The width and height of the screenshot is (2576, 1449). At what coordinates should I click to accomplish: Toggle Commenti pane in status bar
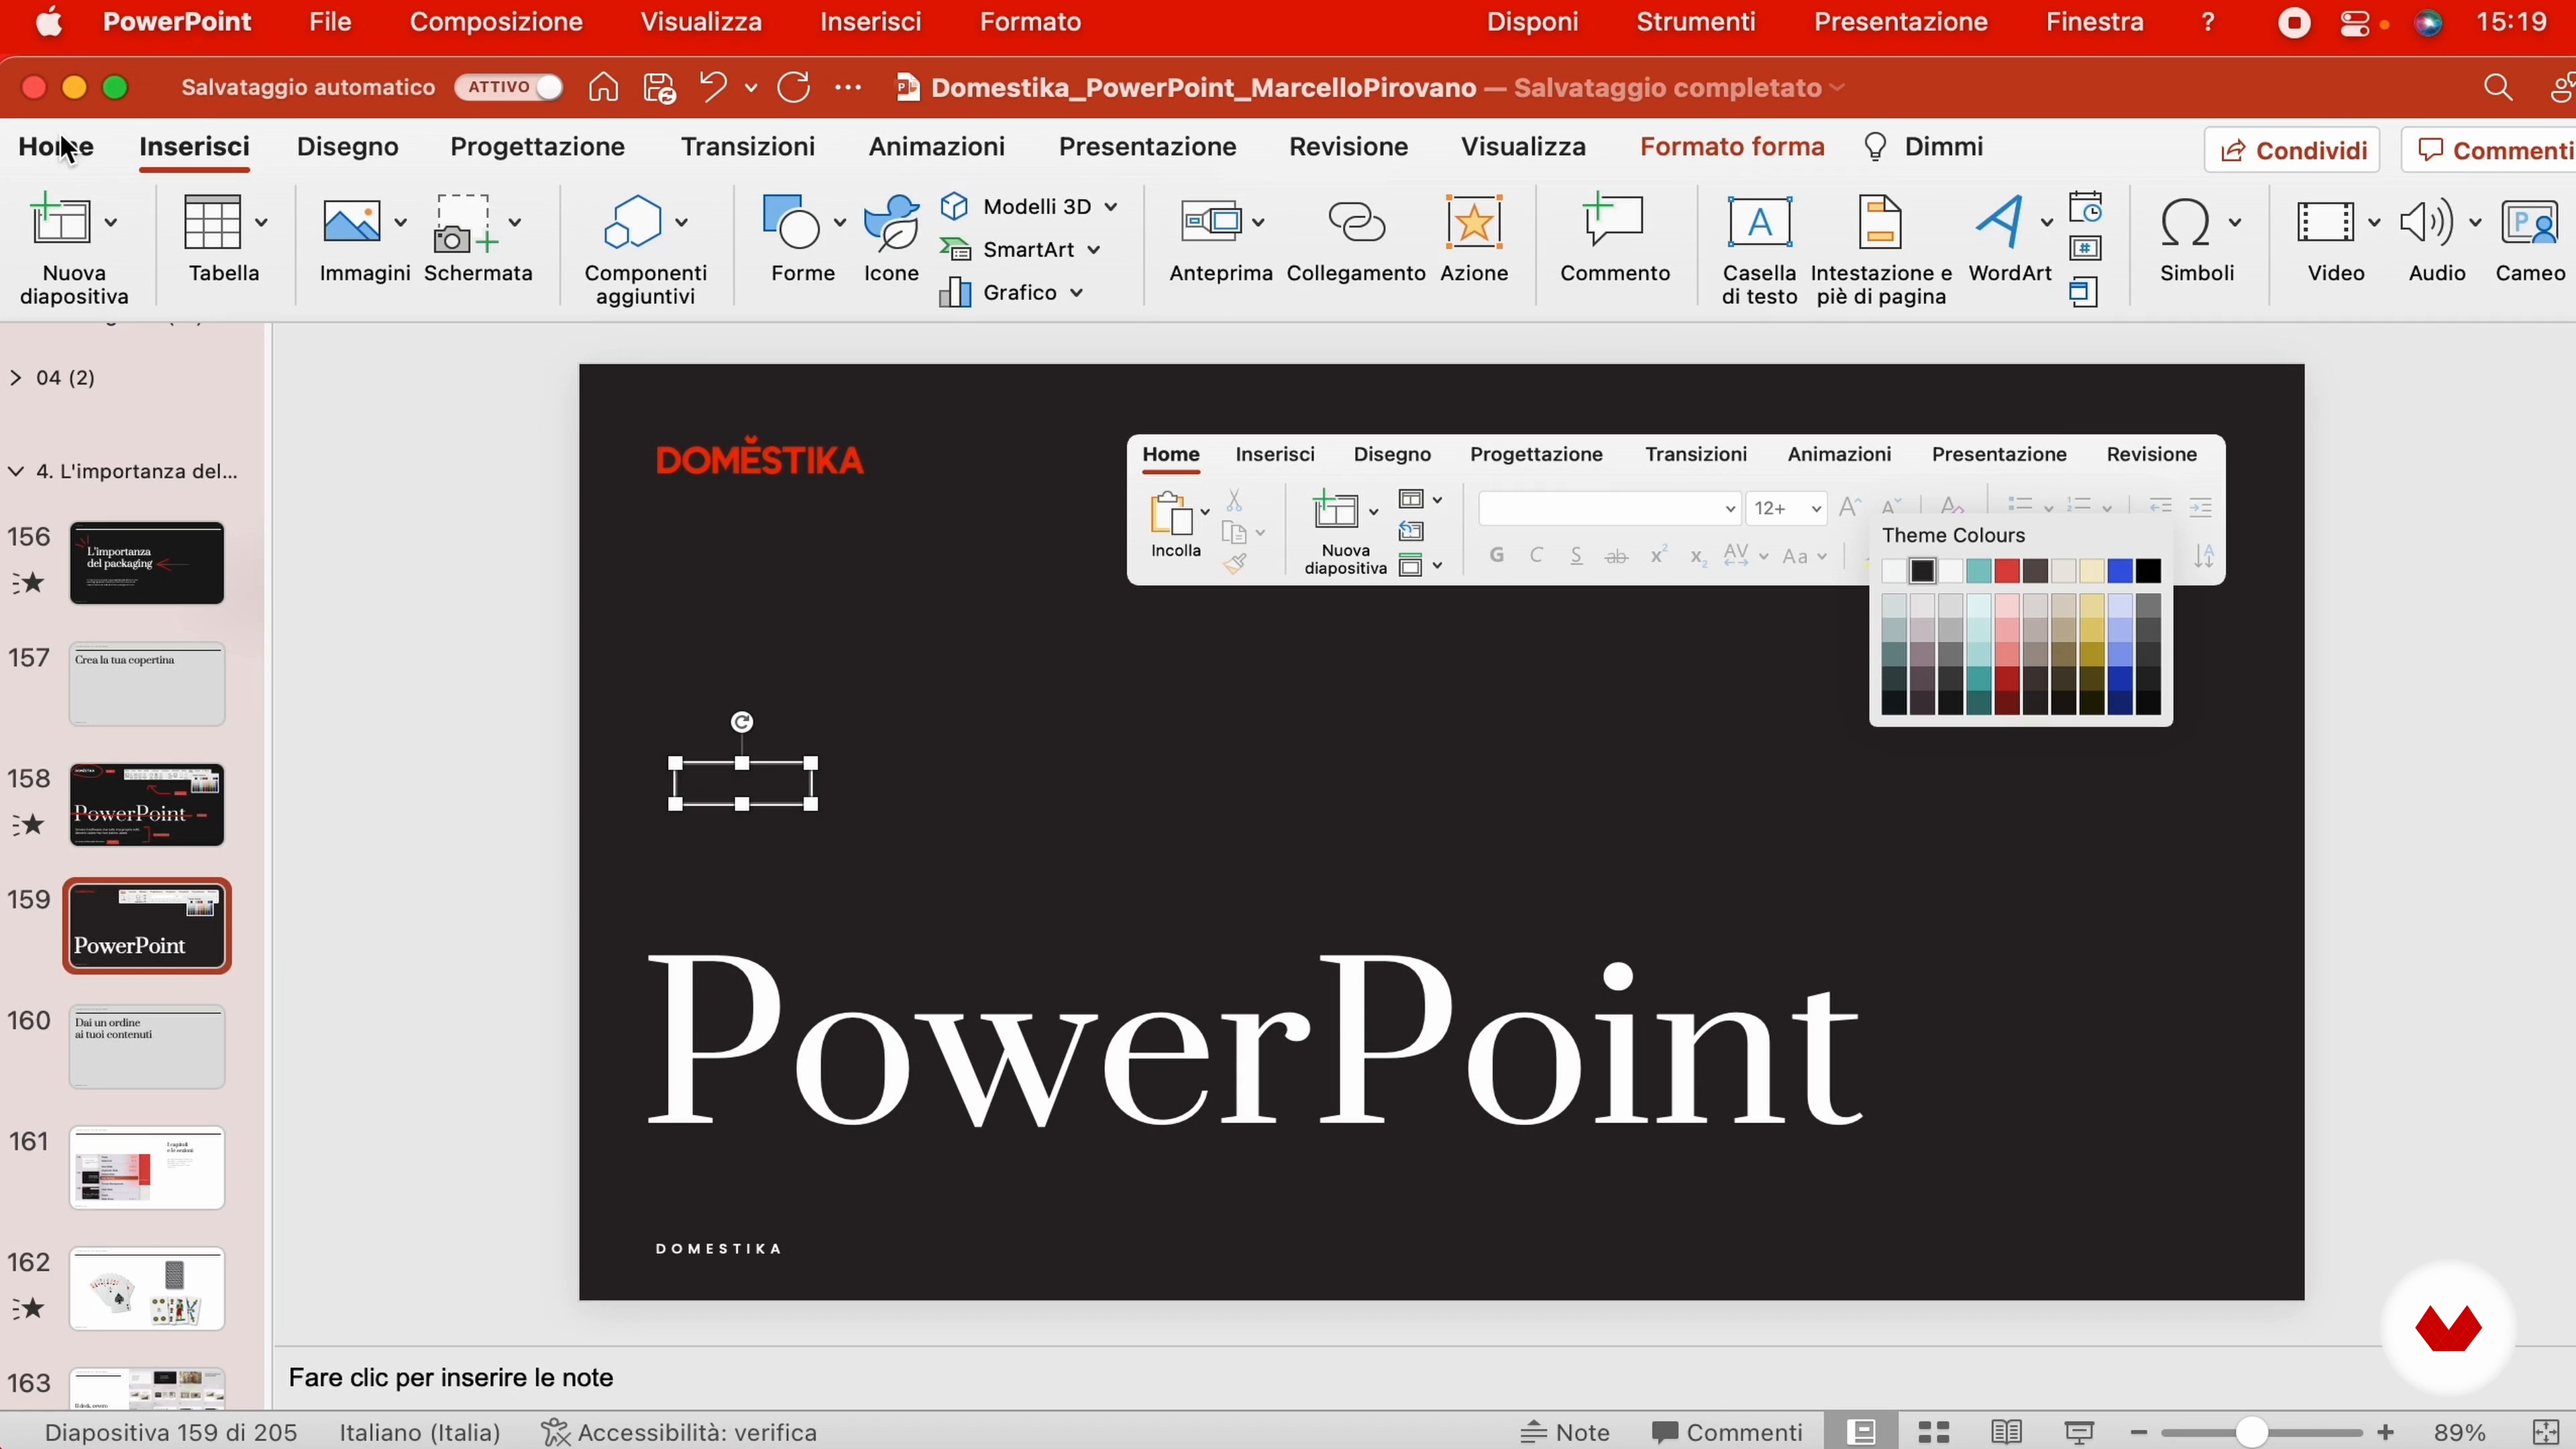coord(1727,1432)
